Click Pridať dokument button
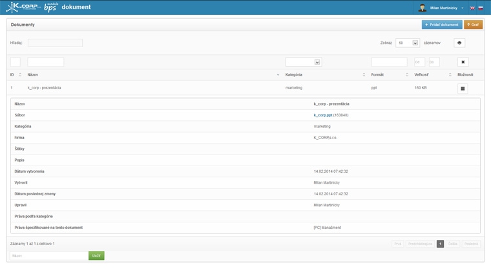This screenshot has height=269, width=491. (442, 25)
